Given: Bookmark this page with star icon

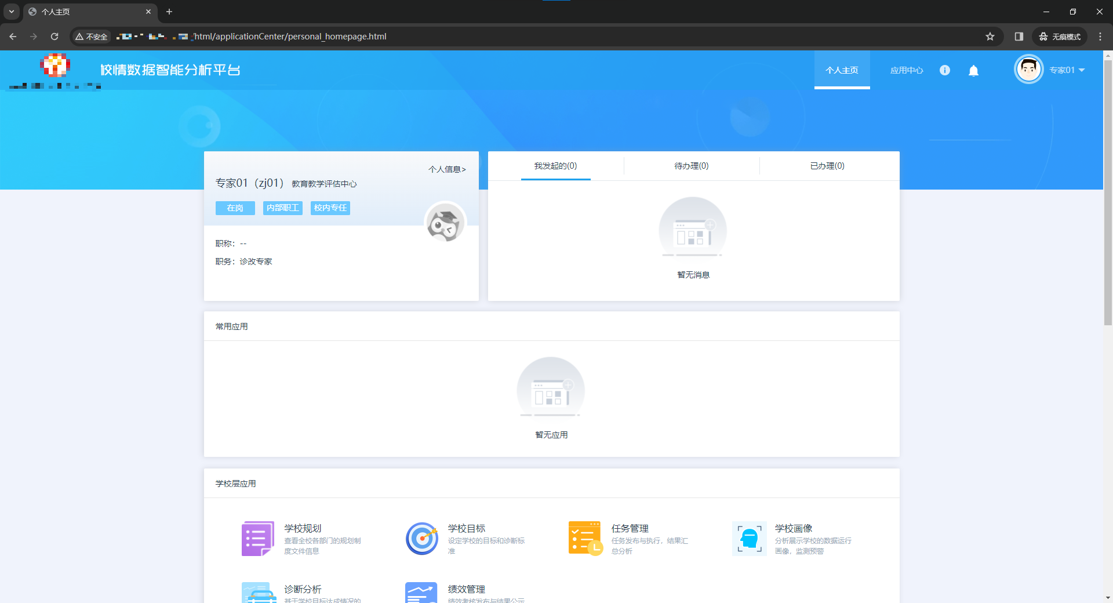Looking at the screenshot, I should [990, 37].
